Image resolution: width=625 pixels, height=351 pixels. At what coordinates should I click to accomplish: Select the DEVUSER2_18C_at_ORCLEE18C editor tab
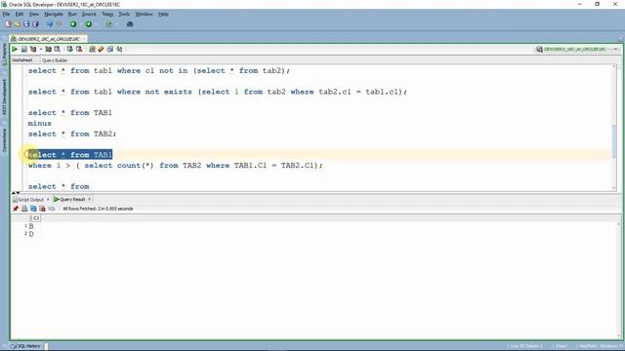[x=48, y=39]
